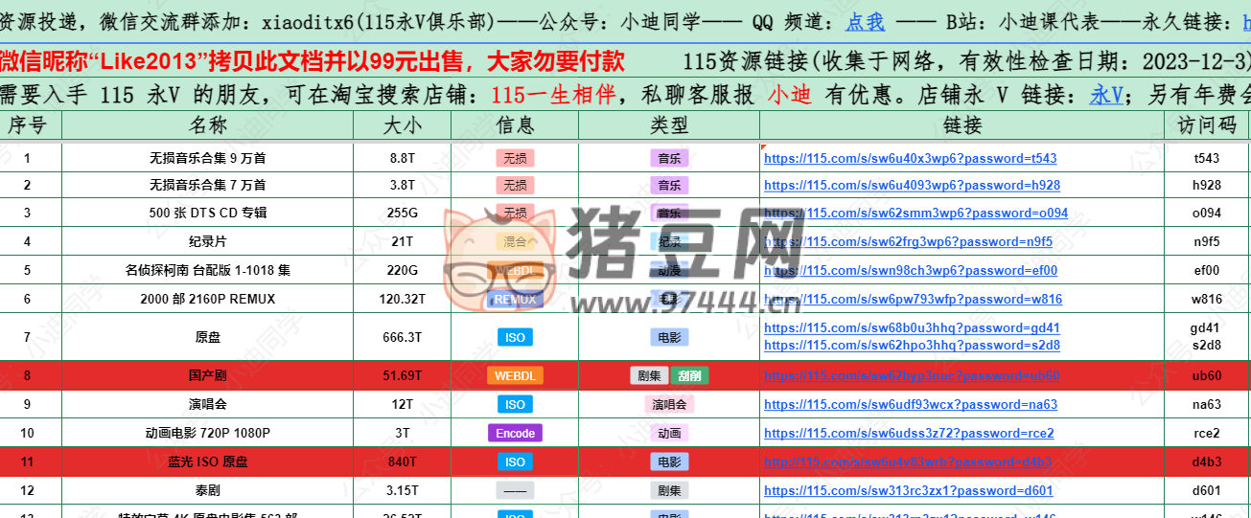Select the 序号 column header
1251x518 pixels.
tap(28, 125)
